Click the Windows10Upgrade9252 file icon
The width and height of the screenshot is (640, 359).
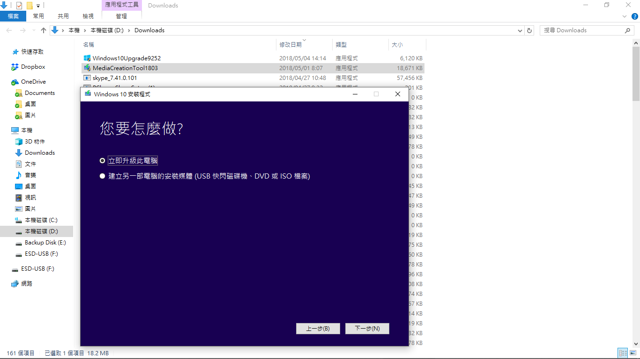click(87, 58)
